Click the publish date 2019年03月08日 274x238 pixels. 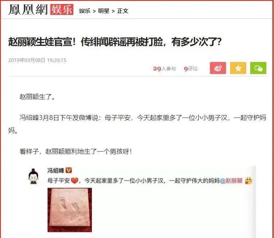coord(27,60)
